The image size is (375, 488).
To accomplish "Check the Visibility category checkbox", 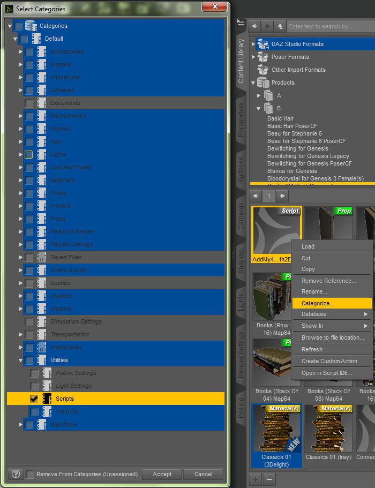I will [x=34, y=411].
